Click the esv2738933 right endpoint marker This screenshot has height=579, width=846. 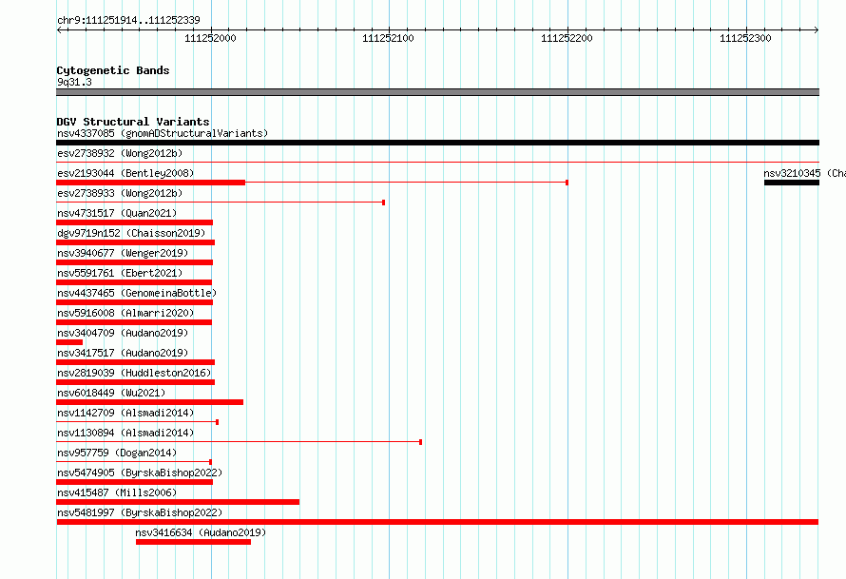pyautogui.click(x=383, y=203)
